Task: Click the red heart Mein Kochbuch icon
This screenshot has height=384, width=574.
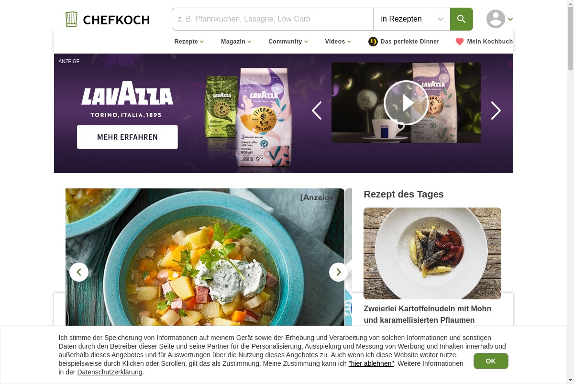Action: [460, 42]
